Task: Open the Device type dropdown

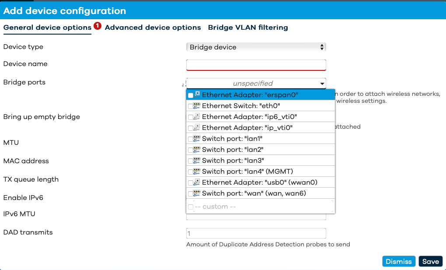Action: (x=256, y=47)
